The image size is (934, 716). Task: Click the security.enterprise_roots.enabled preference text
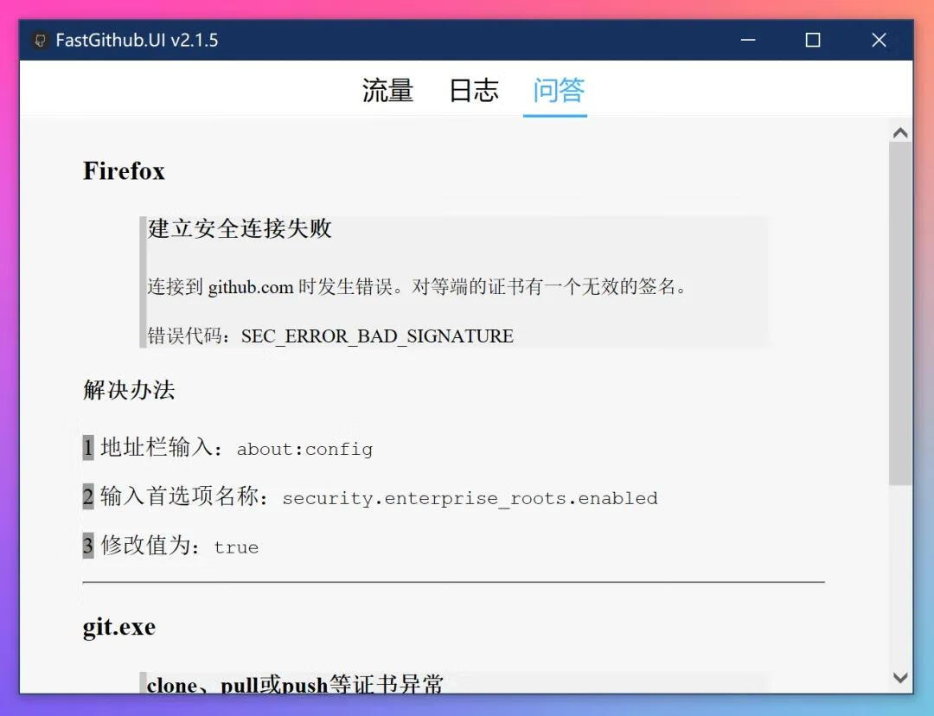[472, 498]
